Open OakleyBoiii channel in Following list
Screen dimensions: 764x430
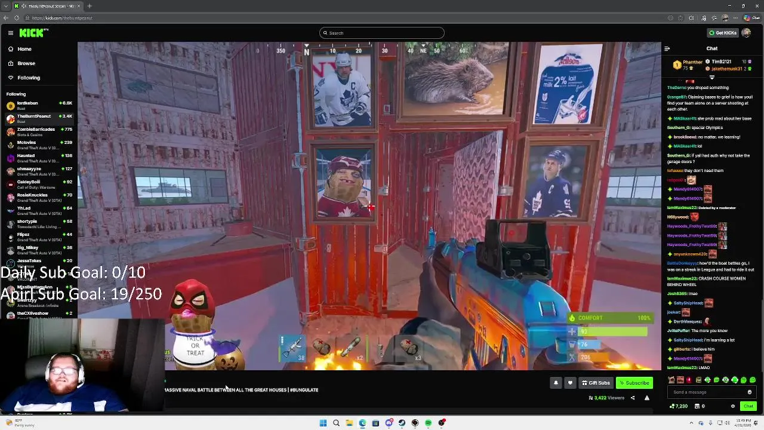(x=39, y=184)
